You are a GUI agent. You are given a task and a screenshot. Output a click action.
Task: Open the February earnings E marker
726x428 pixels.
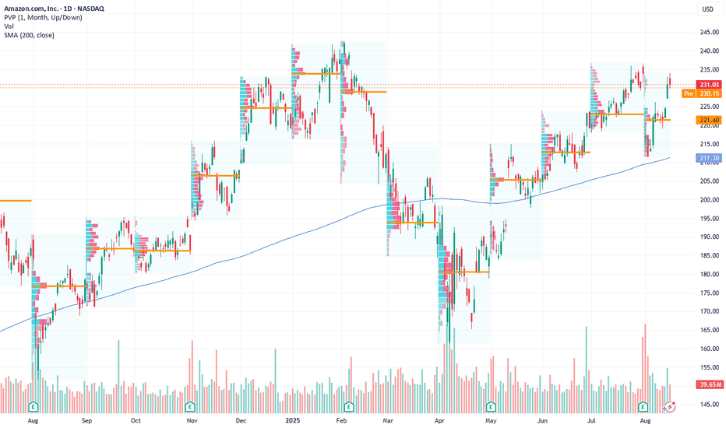[349, 407]
